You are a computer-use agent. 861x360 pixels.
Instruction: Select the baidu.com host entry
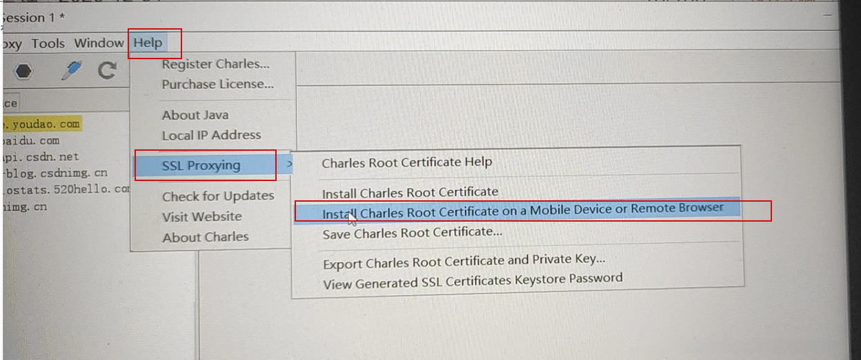click(32, 140)
